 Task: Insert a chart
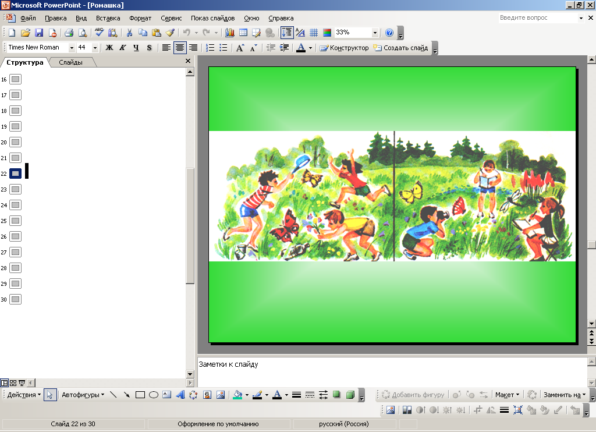pos(229,33)
